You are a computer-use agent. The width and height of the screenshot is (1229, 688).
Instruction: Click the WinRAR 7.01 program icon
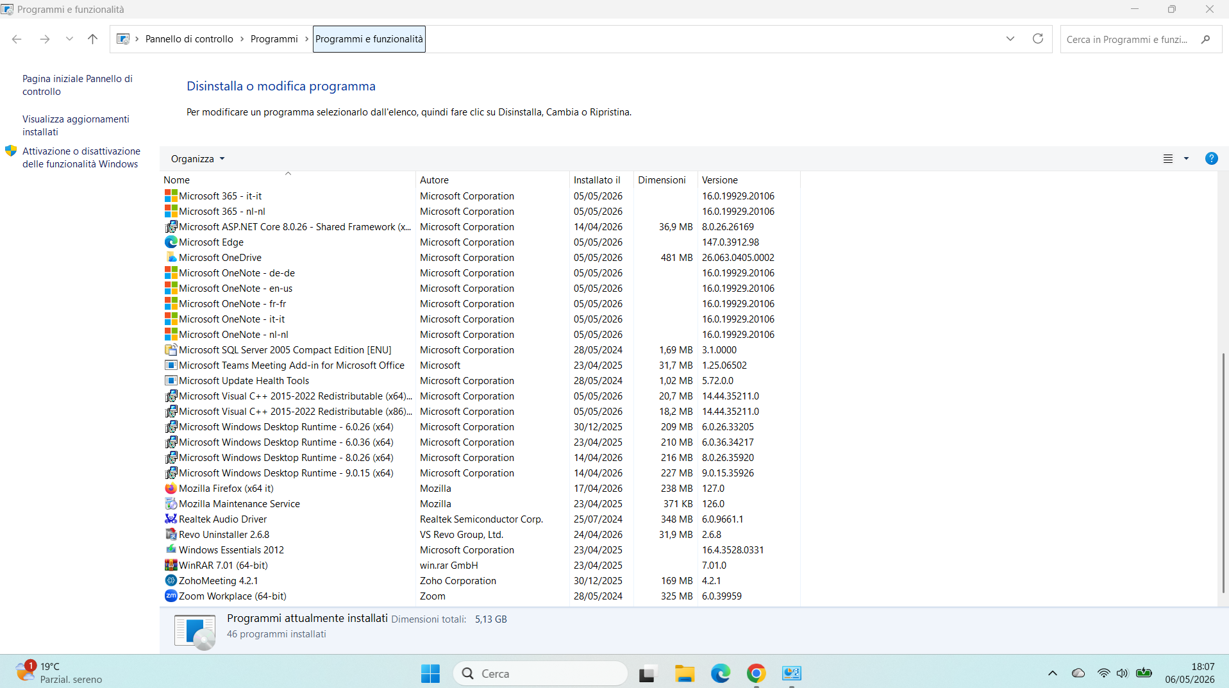tap(171, 566)
